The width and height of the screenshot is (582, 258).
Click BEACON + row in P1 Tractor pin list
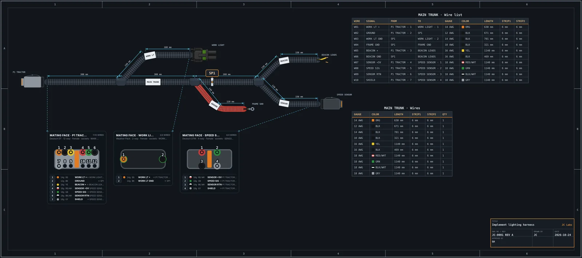pos(77,185)
